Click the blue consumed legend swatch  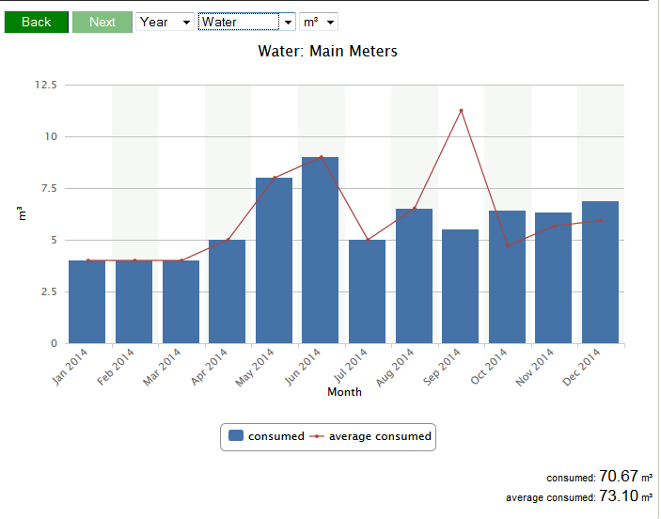237,436
